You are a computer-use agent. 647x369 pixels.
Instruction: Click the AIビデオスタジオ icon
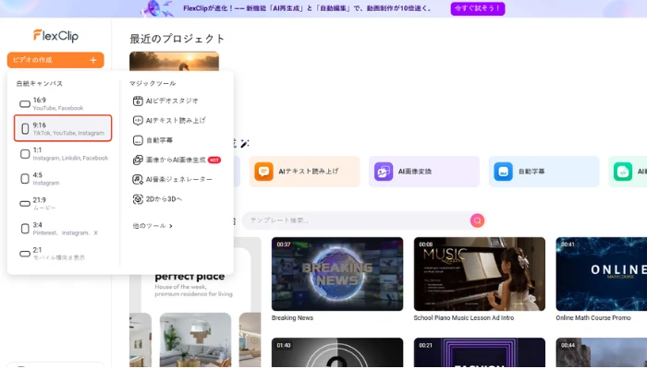(138, 101)
